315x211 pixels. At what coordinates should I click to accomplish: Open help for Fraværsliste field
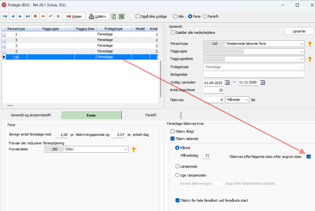134,149
